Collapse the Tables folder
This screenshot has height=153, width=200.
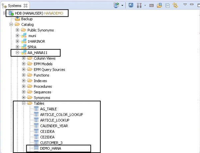[x=24, y=103]
